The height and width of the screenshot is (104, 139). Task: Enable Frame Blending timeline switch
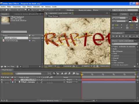66,74
